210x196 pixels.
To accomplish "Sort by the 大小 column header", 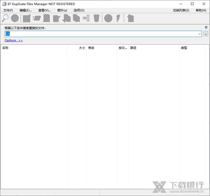I will point(78,48).
